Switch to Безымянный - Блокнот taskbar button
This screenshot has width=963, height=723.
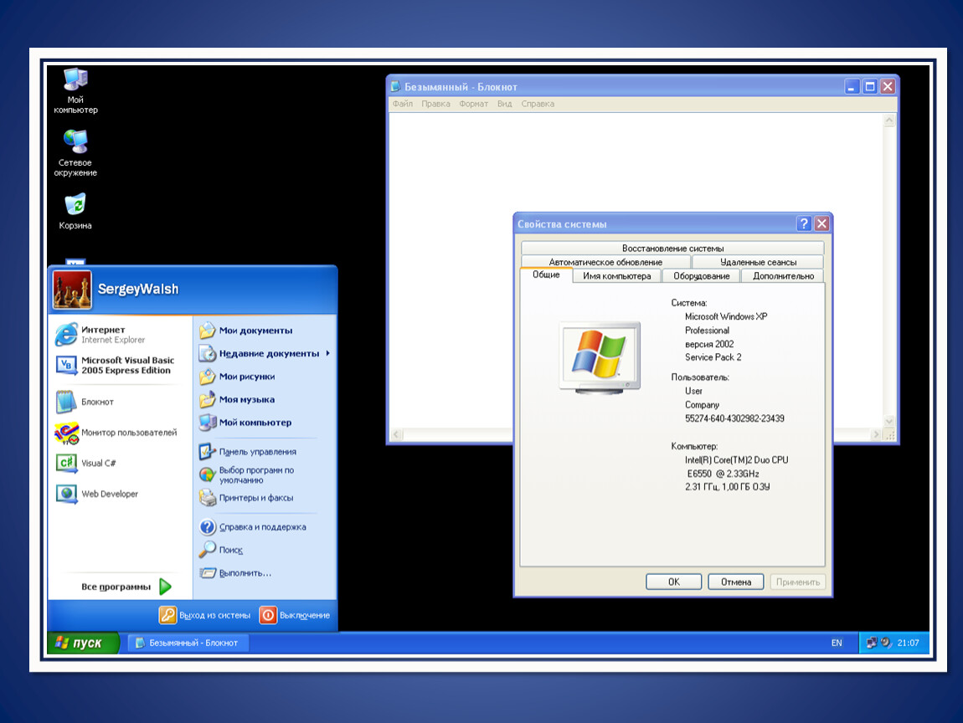point(188,643)
